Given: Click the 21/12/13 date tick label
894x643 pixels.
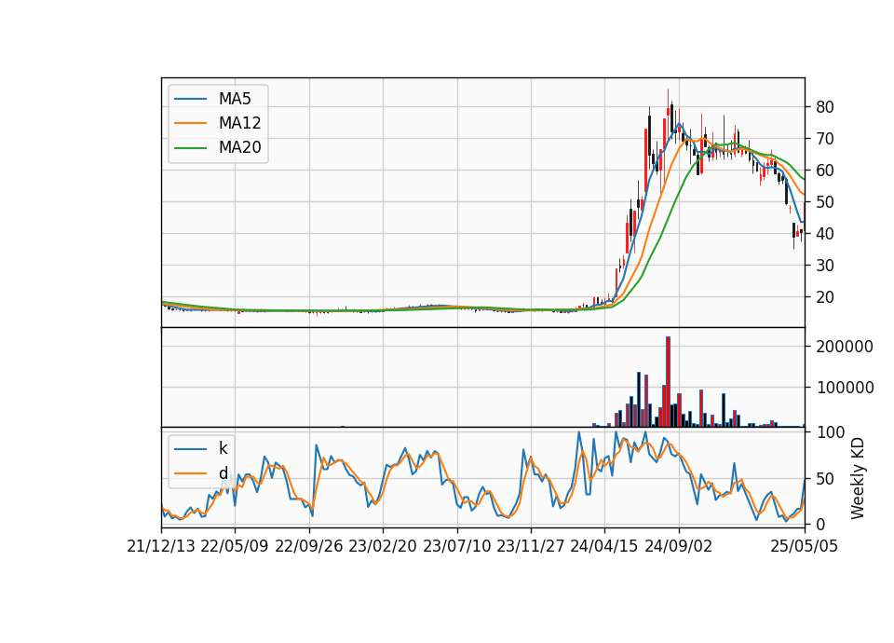Looking at the screenshot, I should [161, 547].
